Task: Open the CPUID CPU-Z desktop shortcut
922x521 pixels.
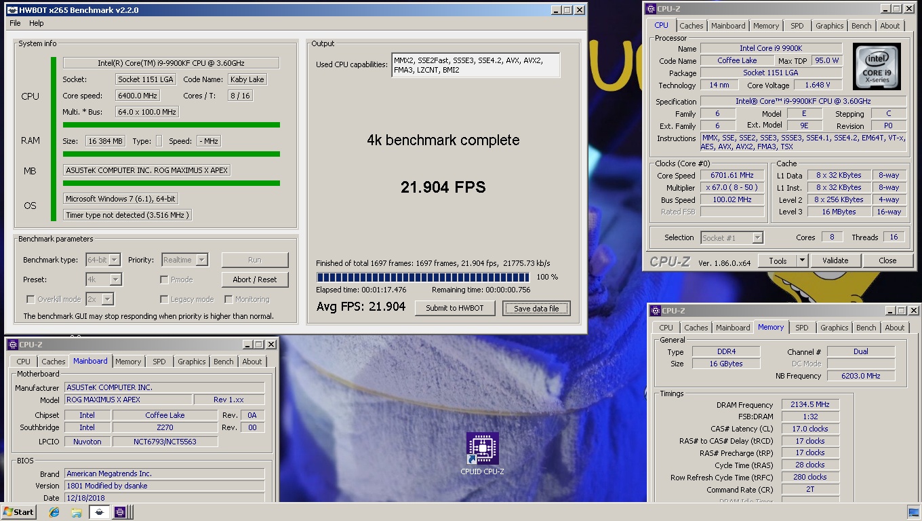Action: click(482, 454)
